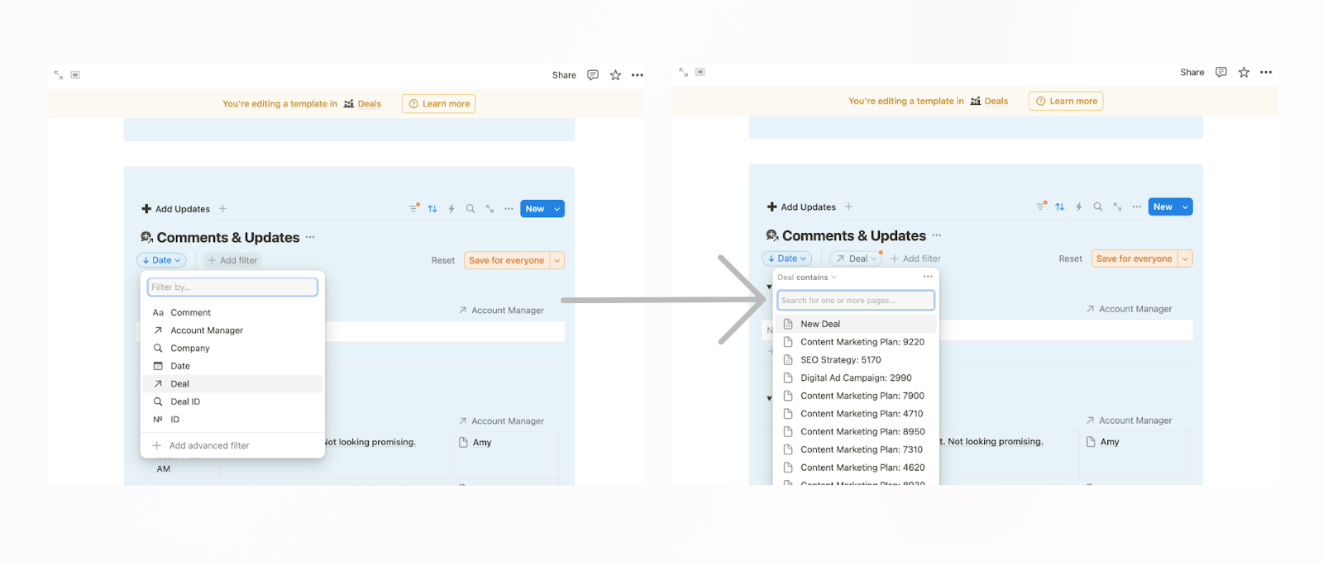Switch to Add Updates view tab in left window
Screen dimensions: 1323x565
tap(176, 209)
